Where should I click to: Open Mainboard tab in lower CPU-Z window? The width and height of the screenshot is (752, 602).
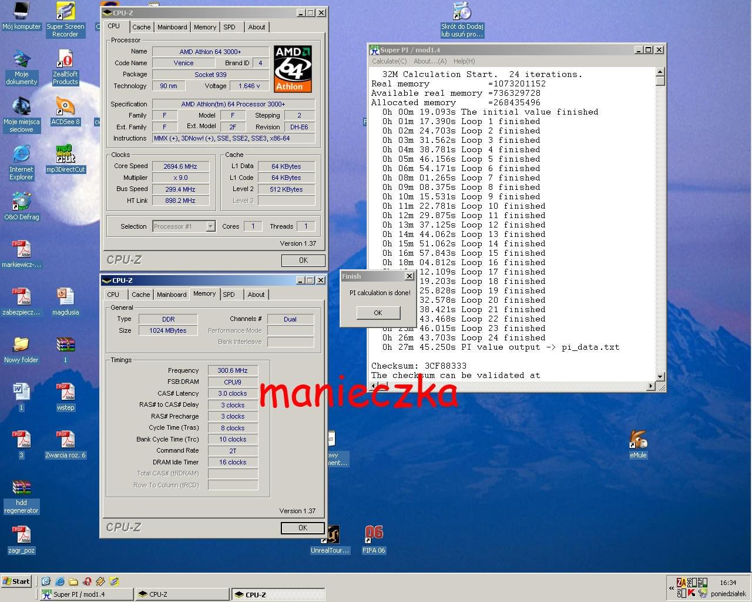pyautogui.click(x=172, y=295)
